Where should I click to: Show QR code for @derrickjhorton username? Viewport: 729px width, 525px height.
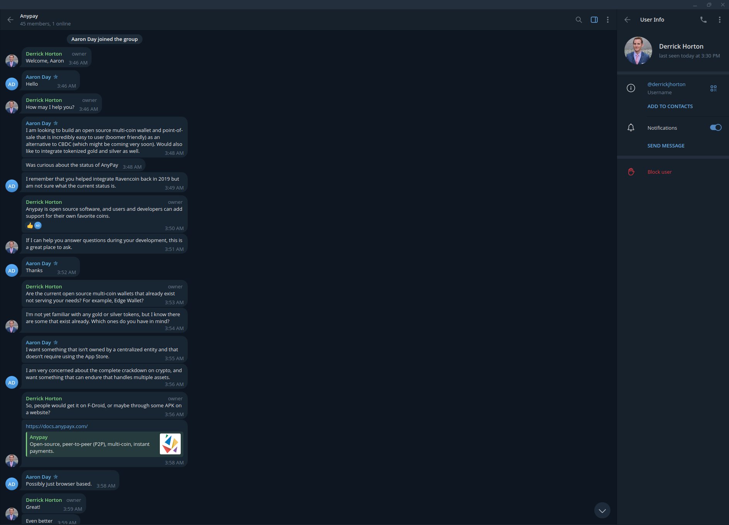(713, 88)
